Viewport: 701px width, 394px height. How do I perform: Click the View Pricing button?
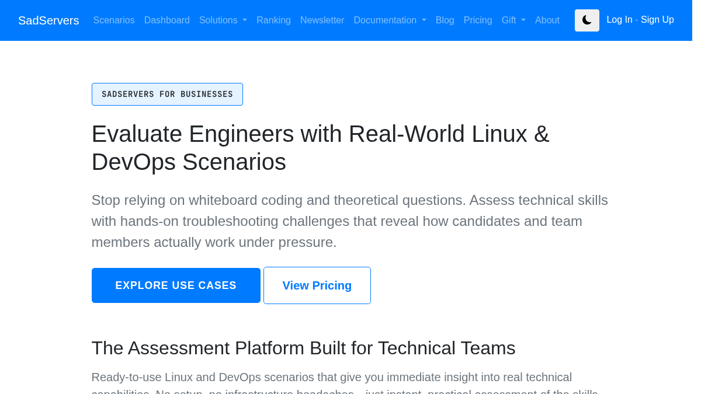pos(317,285)
